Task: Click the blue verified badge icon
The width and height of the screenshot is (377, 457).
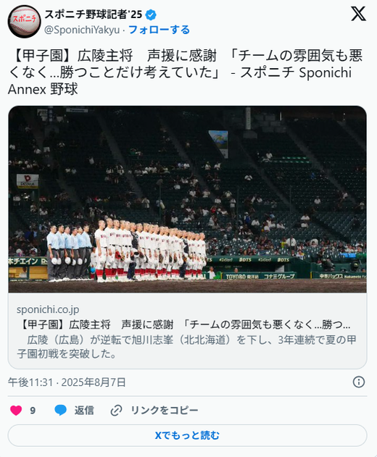Action: click(x=151, y=14)
